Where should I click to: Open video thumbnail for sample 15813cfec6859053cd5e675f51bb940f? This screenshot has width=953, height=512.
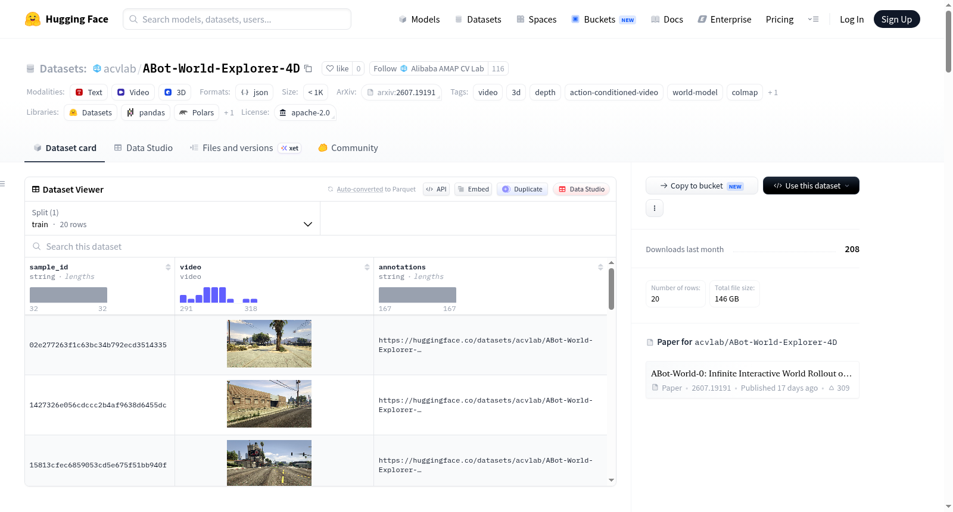[269, 463]
